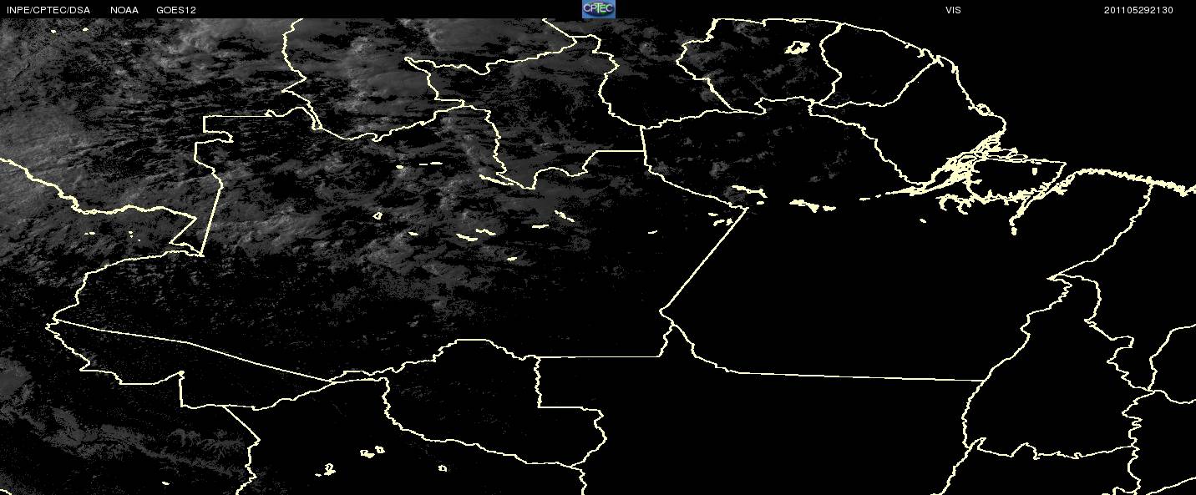Click the VIS channel label
The image size is (1196, 495).
[953, 10]
